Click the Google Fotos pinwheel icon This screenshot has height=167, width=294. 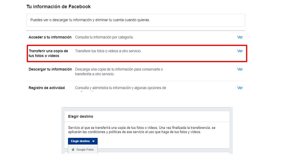click(x=73, y=150)
